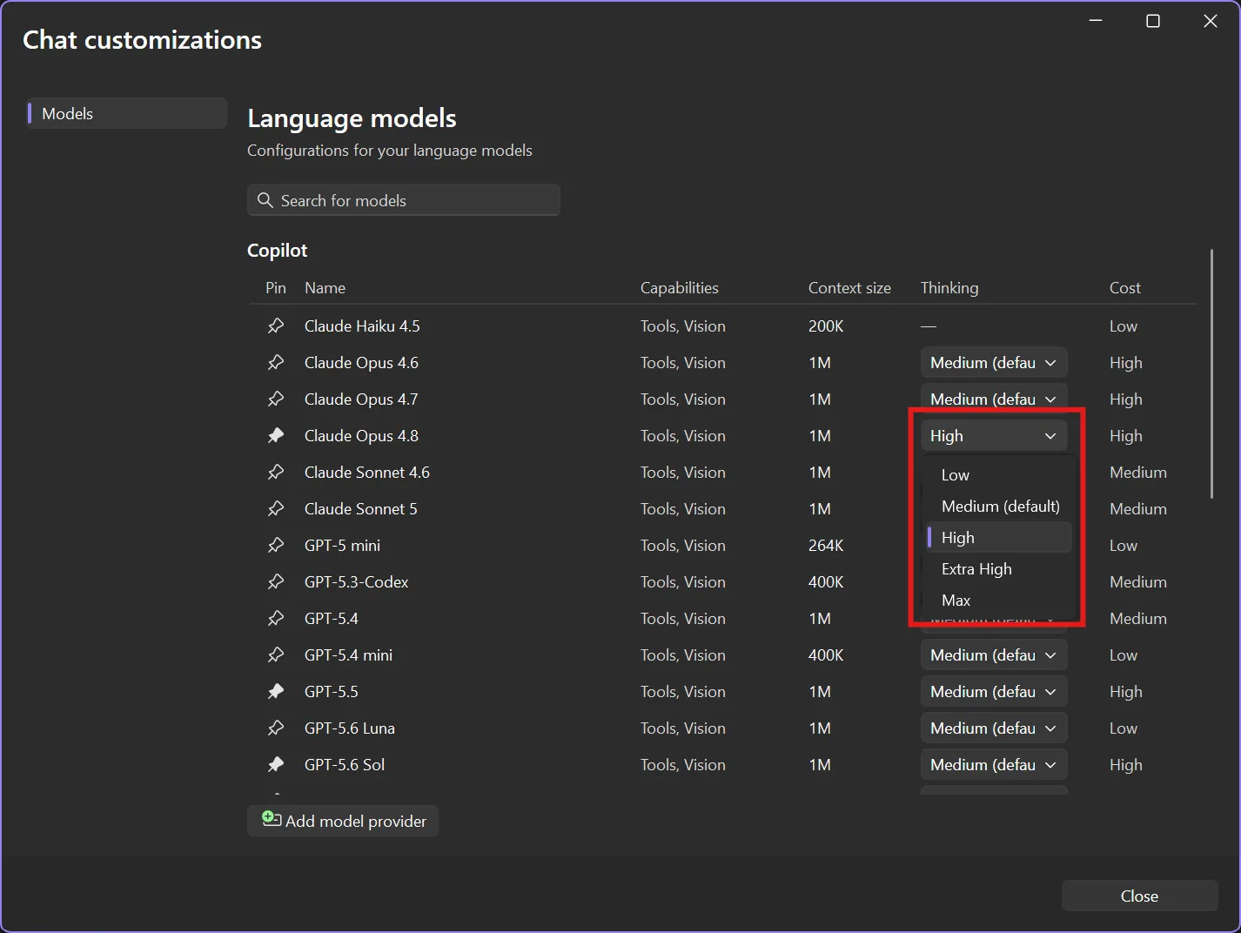The width and height of the screenshot is (1241, 933).
Task: Pin the GPT-5.4 model row
Action: coord(276,619)
